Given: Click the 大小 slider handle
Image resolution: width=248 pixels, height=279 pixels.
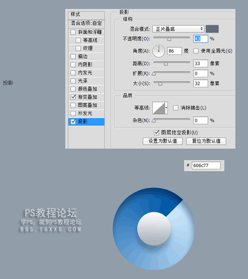Looking at the screenshot, I should coord(160,84).
